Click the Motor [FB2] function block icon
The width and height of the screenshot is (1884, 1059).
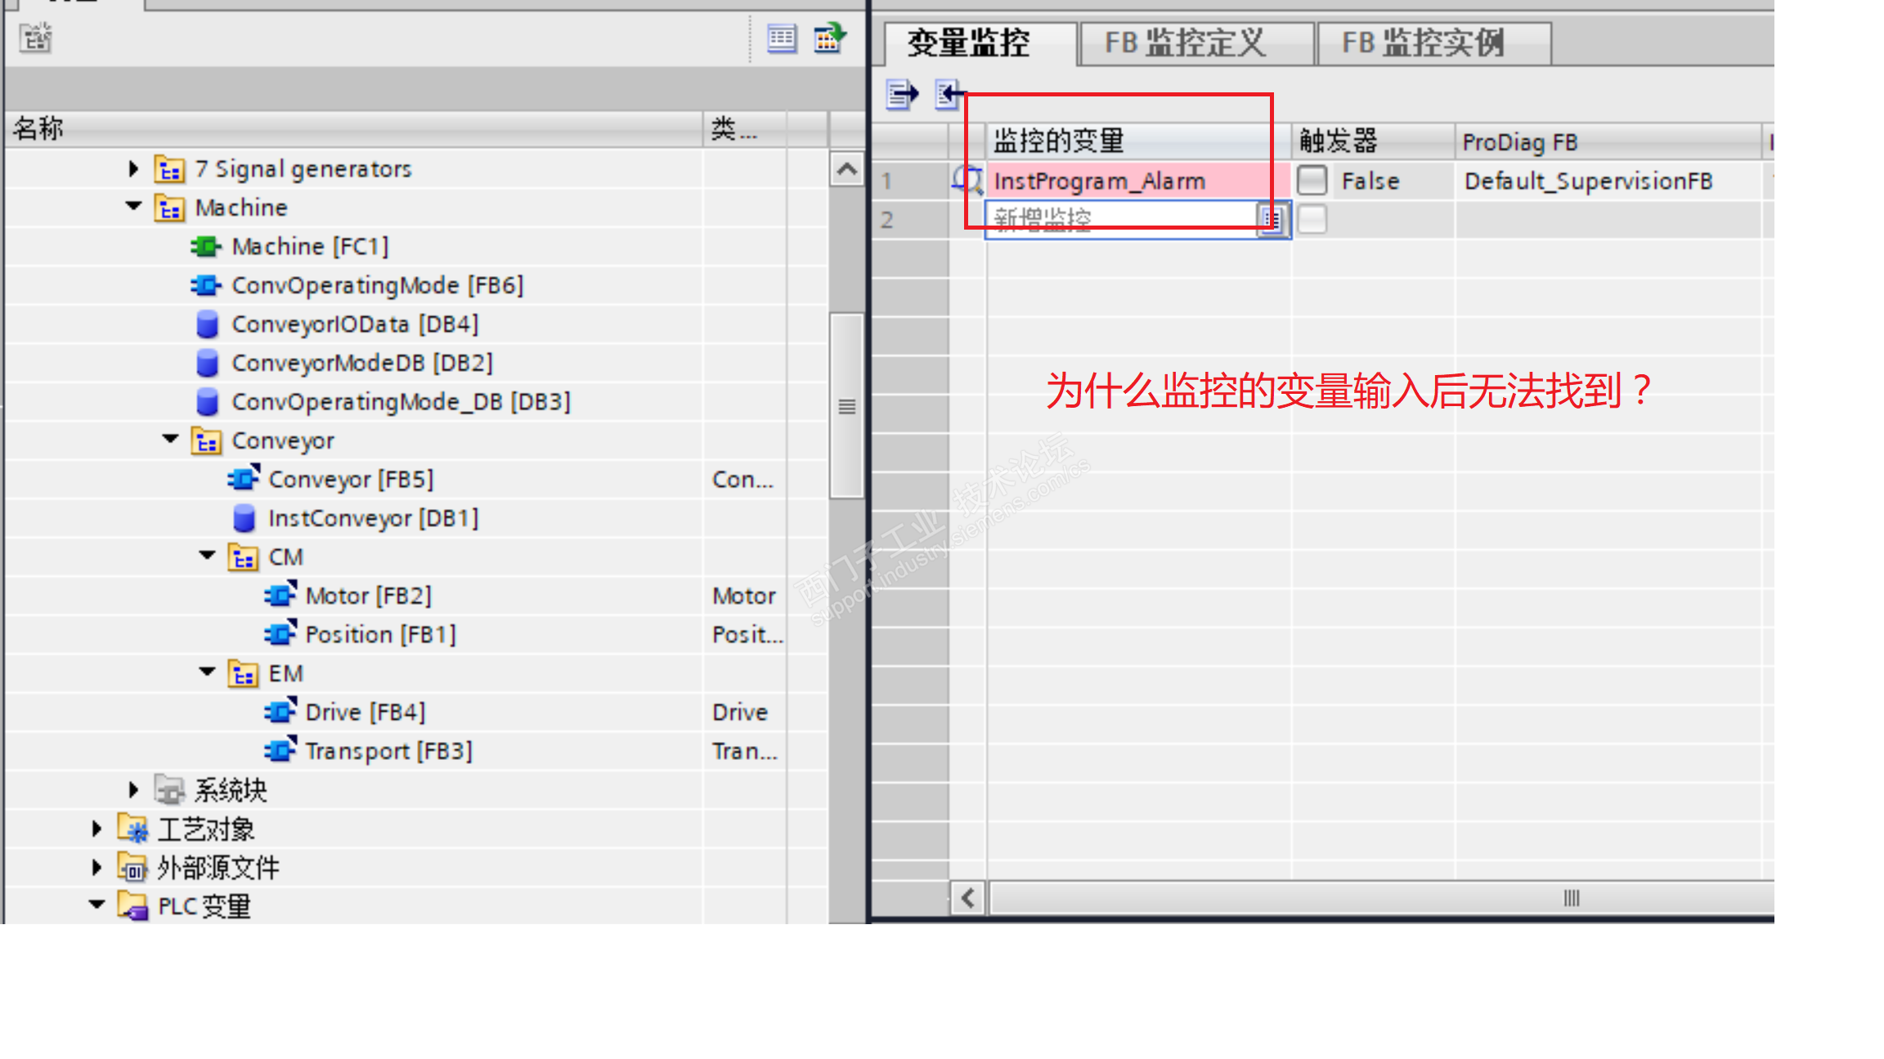point(280,595)
